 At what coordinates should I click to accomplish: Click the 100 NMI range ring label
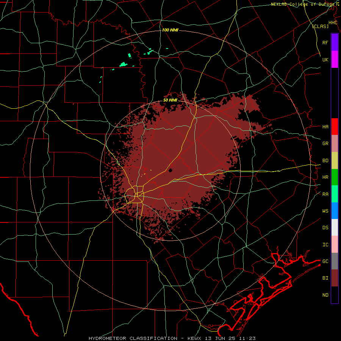click(170, 30)
